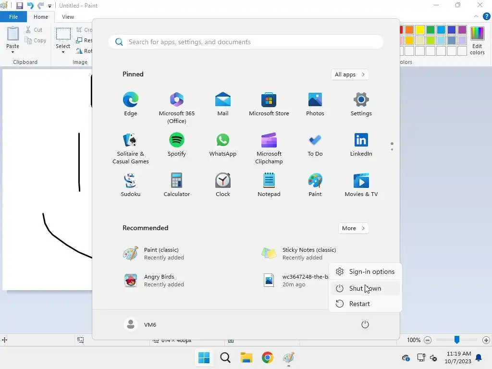This screenshot has height=369, width=492.
Task: Launch Microsoft 365 (Office) app
Action: 177,108
